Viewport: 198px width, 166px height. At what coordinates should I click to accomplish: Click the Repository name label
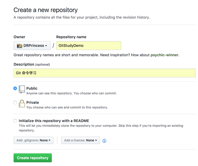[x=71, y=37]
